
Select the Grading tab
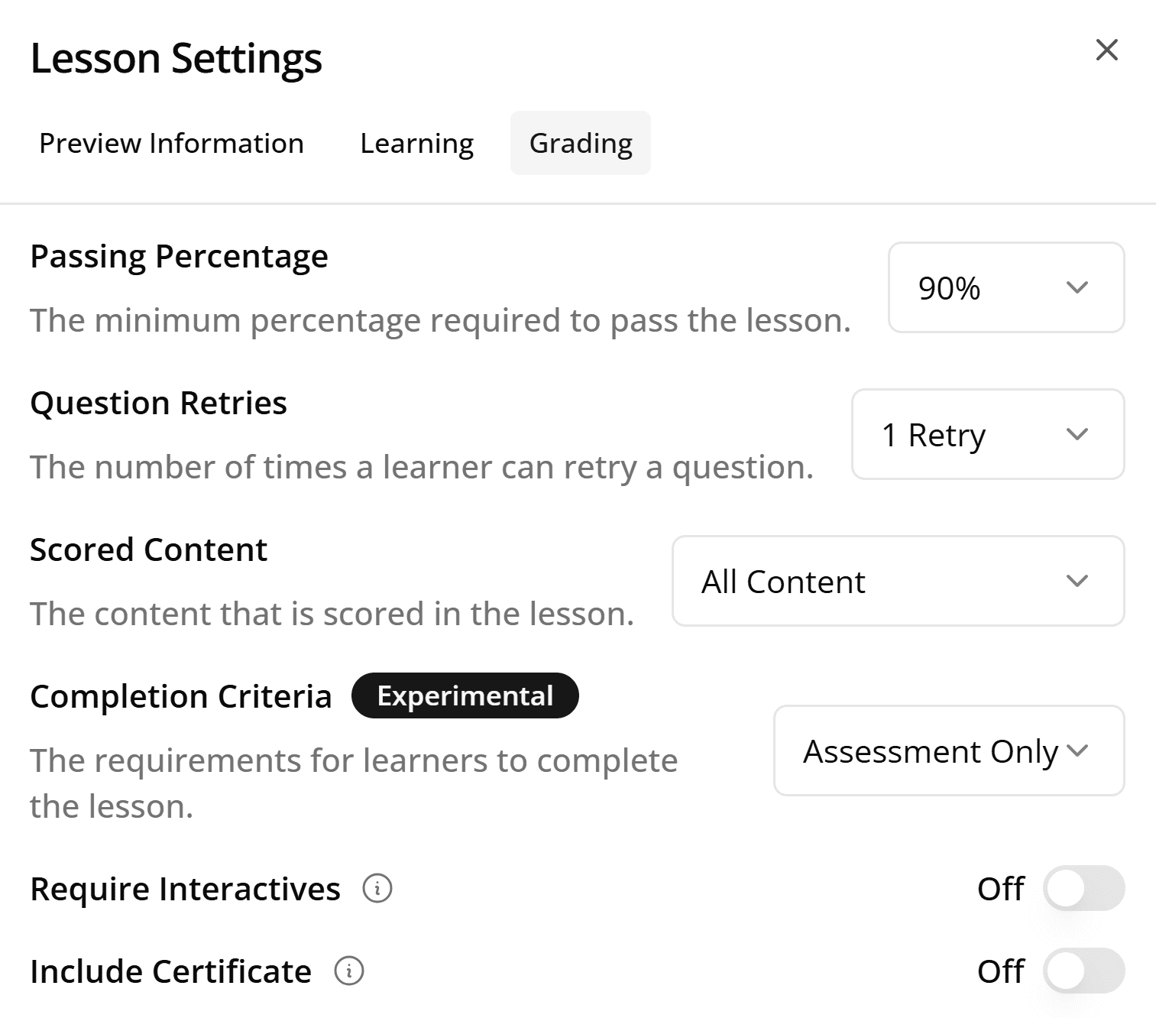[x=581, y=144]
